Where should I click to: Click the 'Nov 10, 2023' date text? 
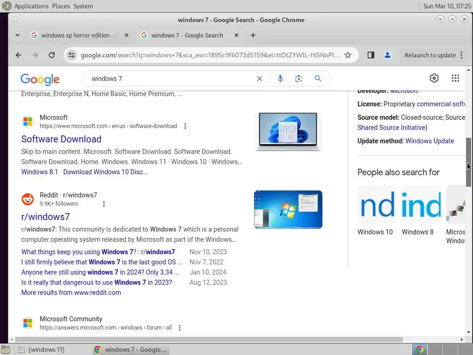coord(208,252)
